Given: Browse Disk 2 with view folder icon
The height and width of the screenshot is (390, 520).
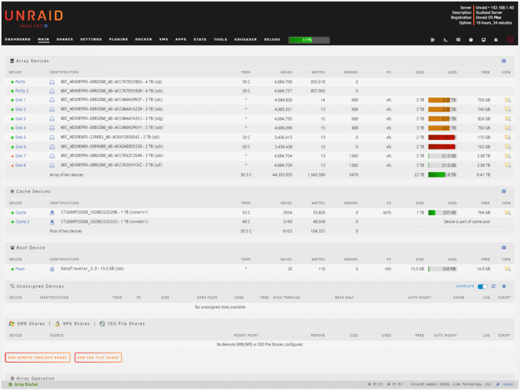Looking at the screenshot, I should tap(508, 109).
